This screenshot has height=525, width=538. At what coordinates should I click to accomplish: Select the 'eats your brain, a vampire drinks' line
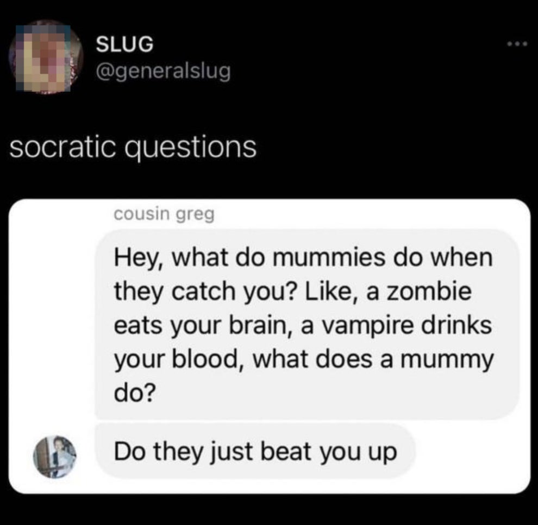click(x=303, y=325)
